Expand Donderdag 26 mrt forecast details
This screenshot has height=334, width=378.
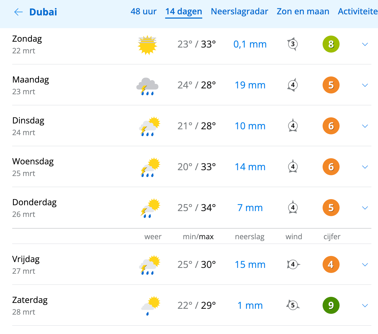point(365,208)
